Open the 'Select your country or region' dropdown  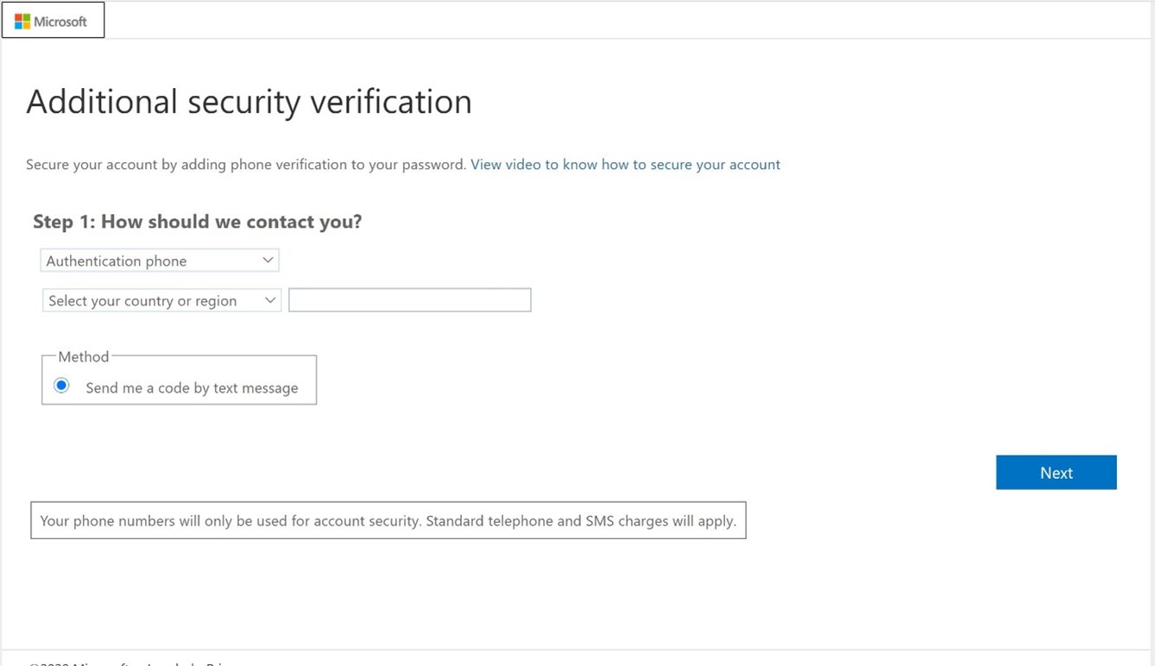click(x=161, y=300)
